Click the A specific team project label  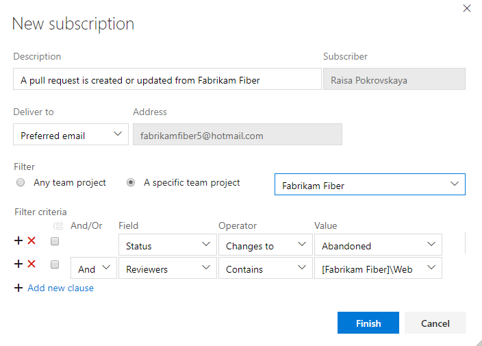[x=192, y=183]
